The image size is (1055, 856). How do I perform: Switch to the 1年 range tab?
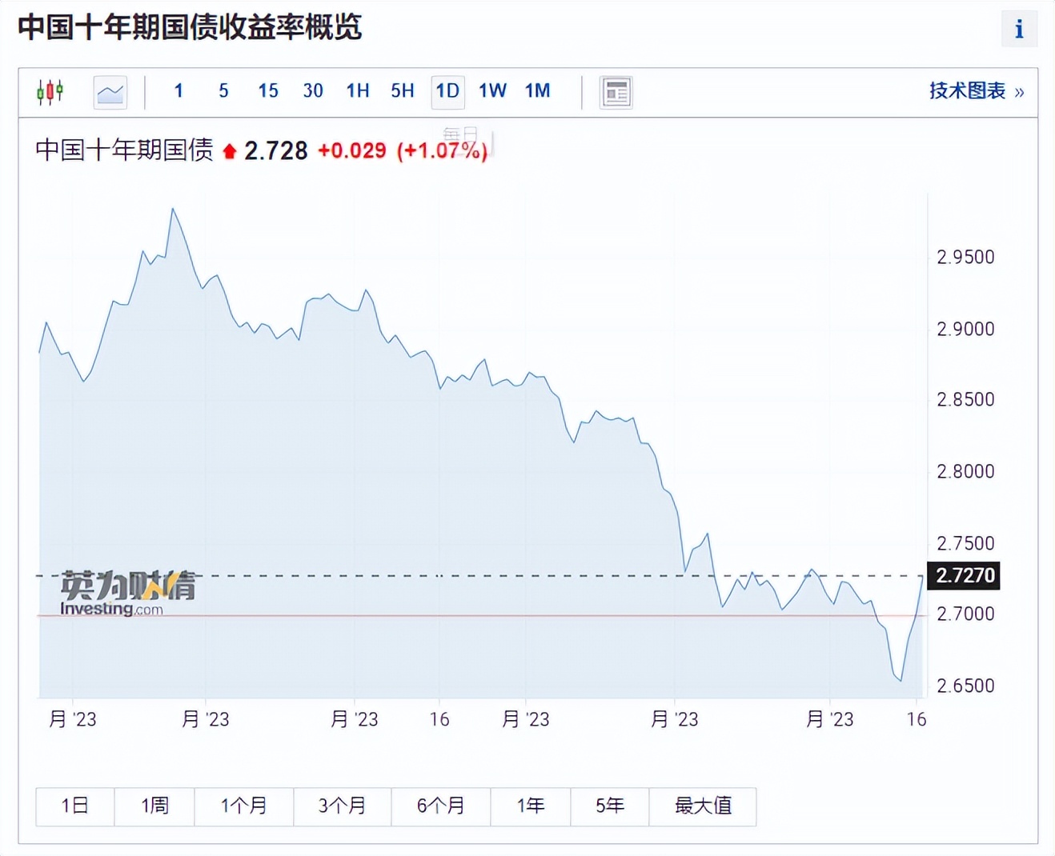coord(530,806)
